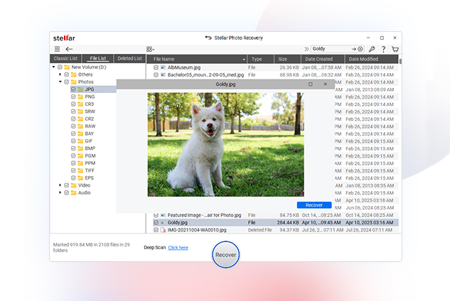Switch to the Deleted List tab

click(x=129, y=58)
